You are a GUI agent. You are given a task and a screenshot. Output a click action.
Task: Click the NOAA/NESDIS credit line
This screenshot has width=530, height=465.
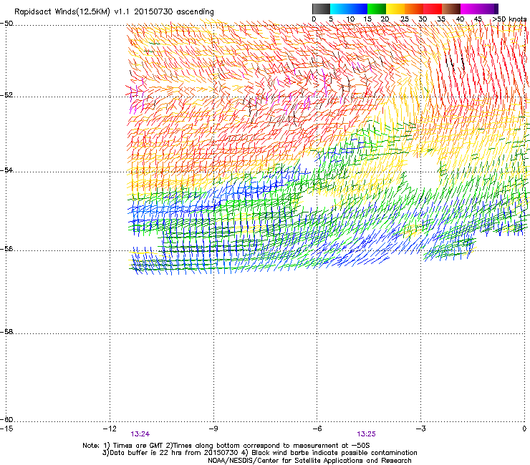click(x=309, y=461)
